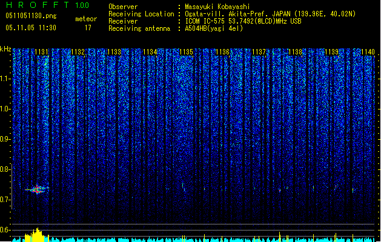
Task: Click the 1138 time marker
Action: tap(295, 52)
